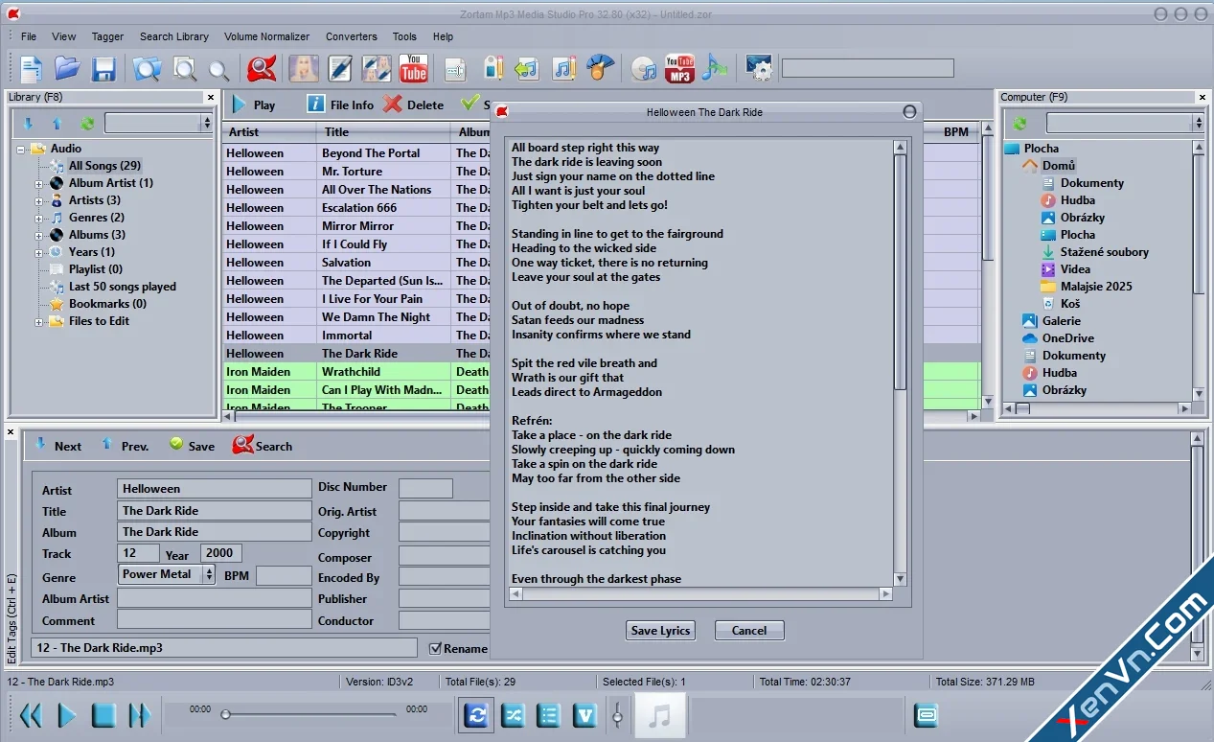1214x742 pixels.
Task: Open the Library panel filter dropdown
Action: (207, 123)
